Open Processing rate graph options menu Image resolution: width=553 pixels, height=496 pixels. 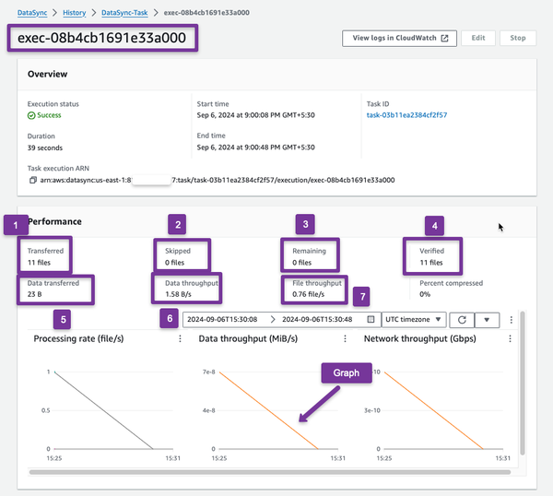click(x=180, y=339)
